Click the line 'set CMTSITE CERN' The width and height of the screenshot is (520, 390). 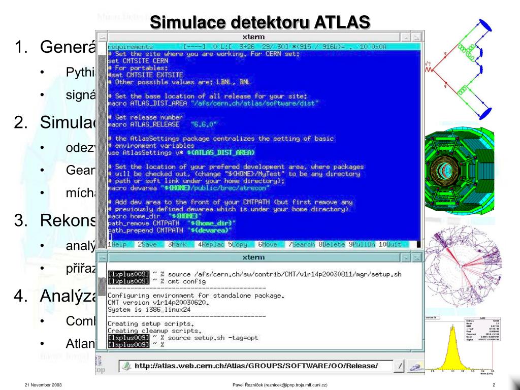coord(138,61)
